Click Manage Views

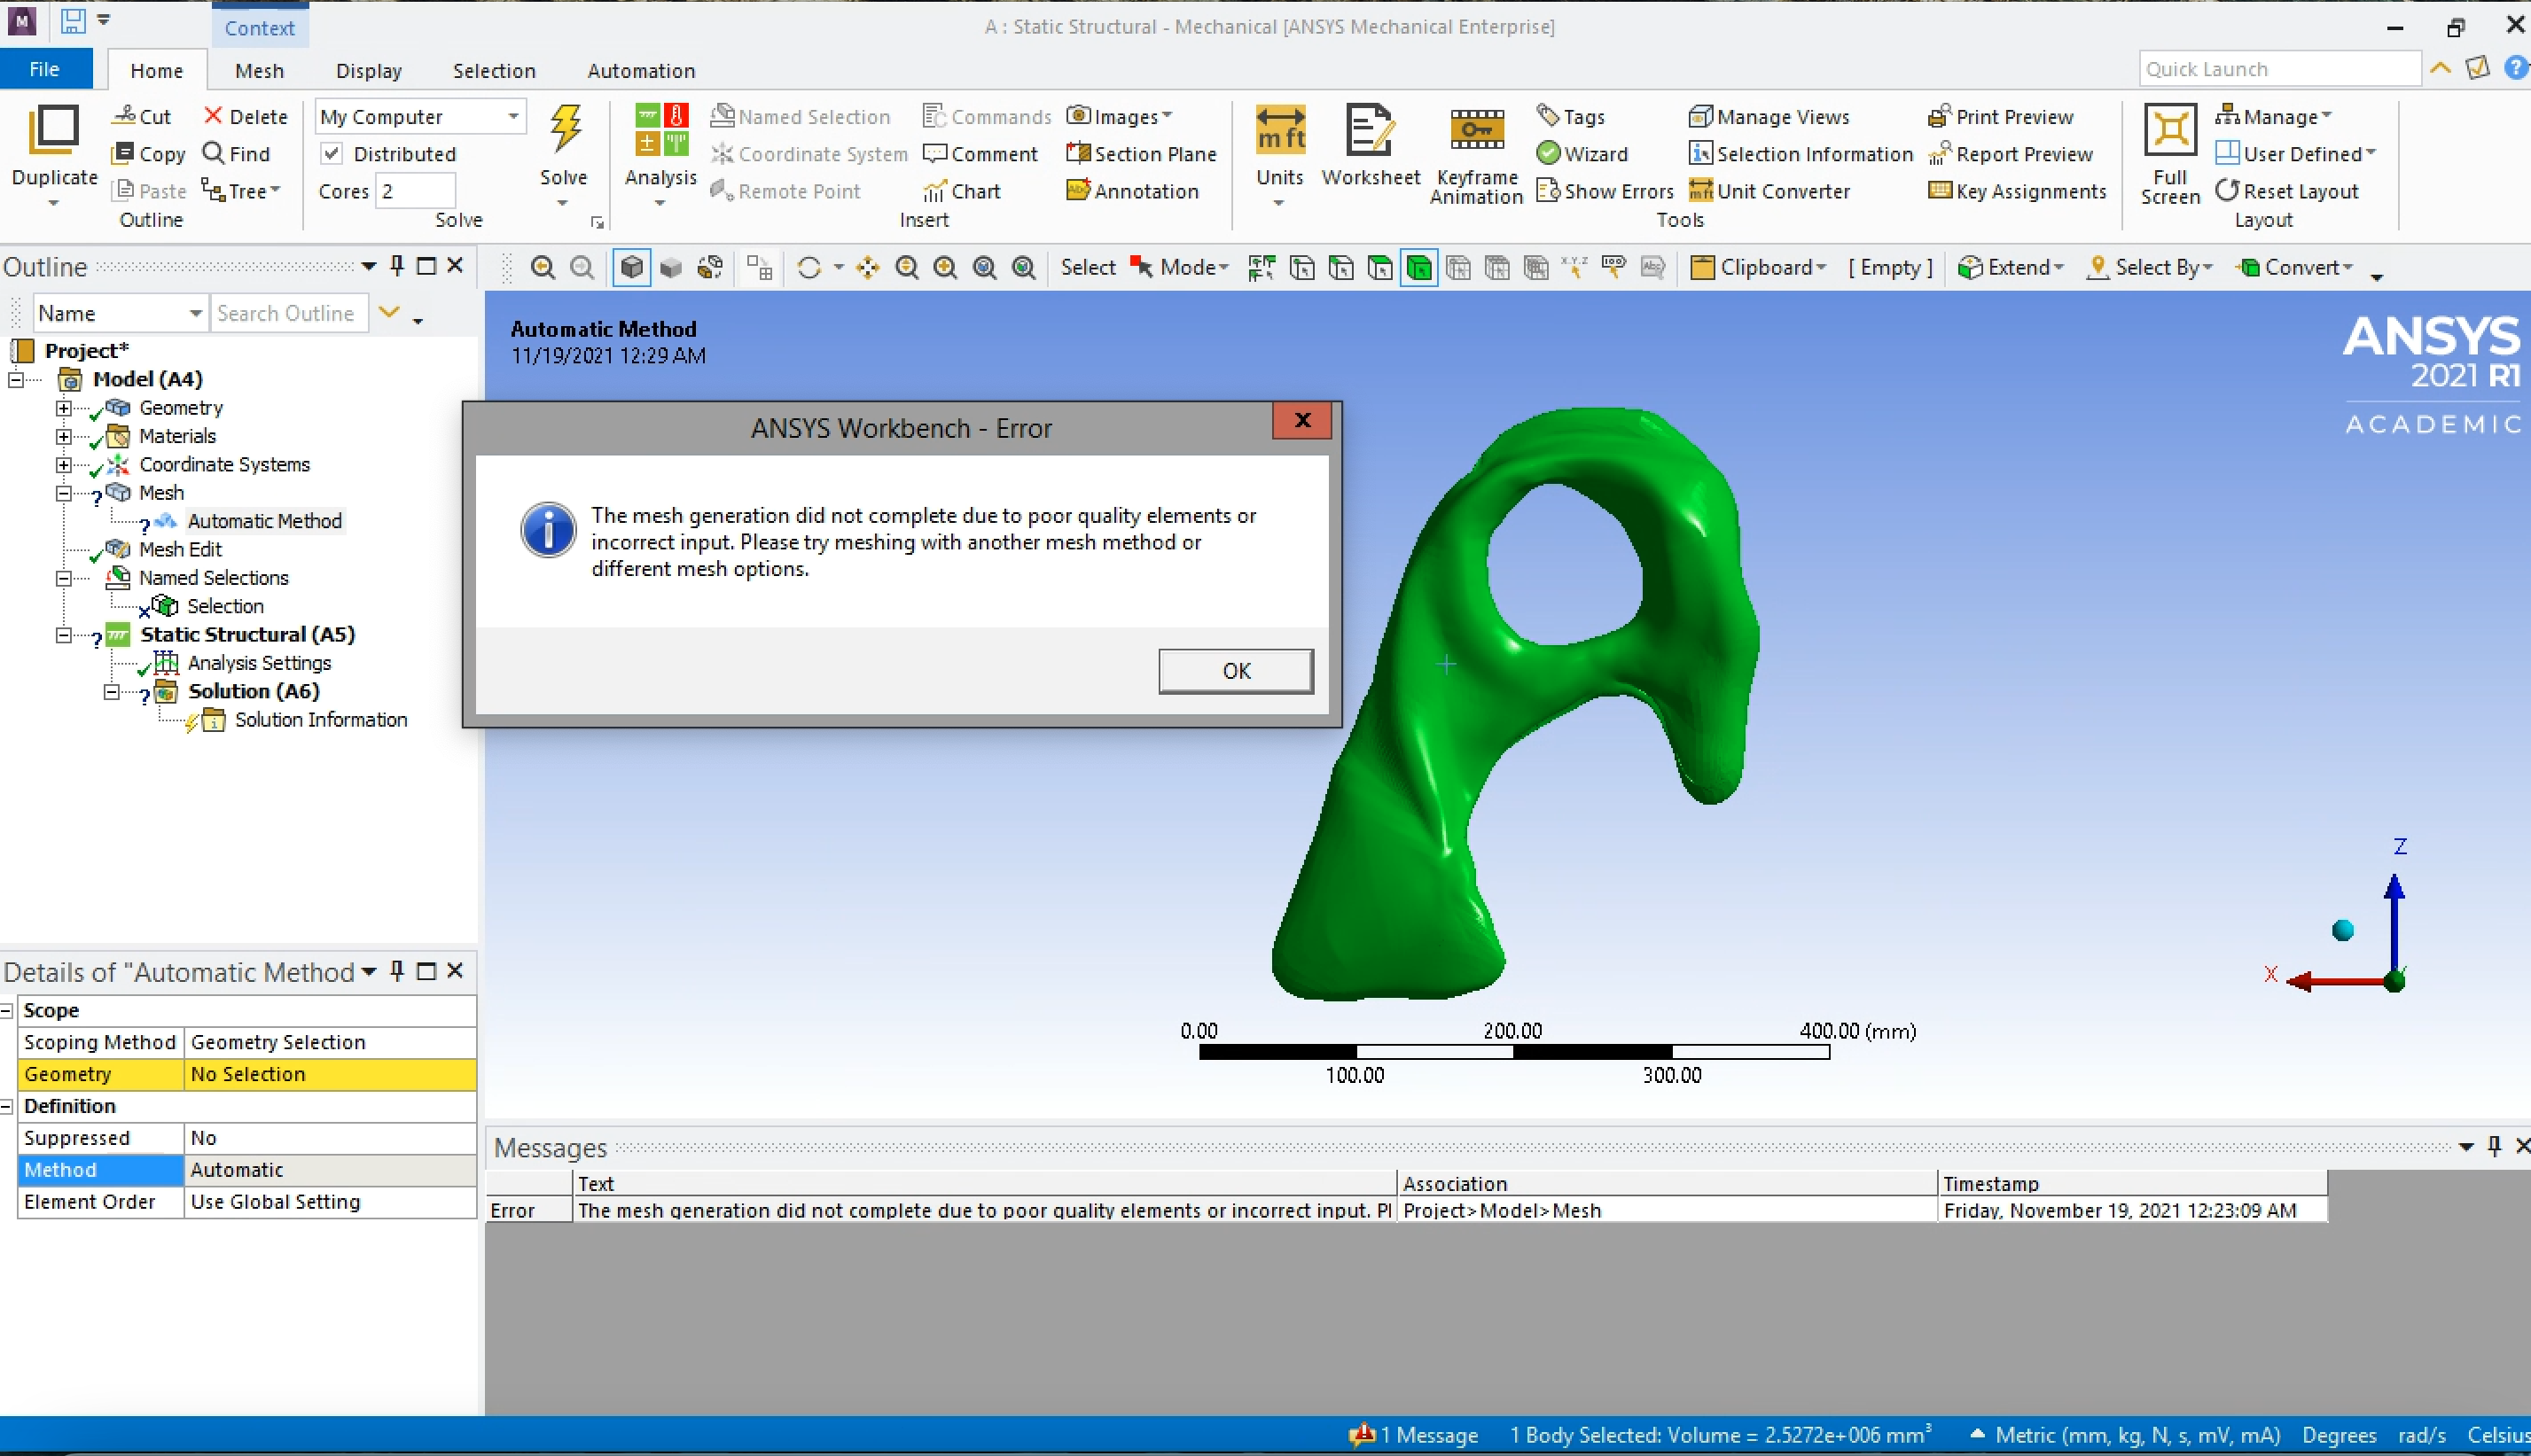(x=1769, y=117)
